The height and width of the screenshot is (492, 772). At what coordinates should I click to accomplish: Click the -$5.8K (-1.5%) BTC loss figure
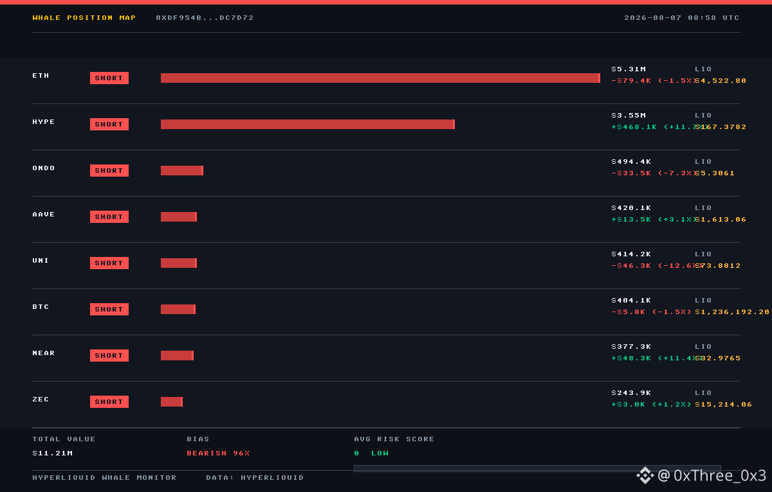tap(652, 312)
